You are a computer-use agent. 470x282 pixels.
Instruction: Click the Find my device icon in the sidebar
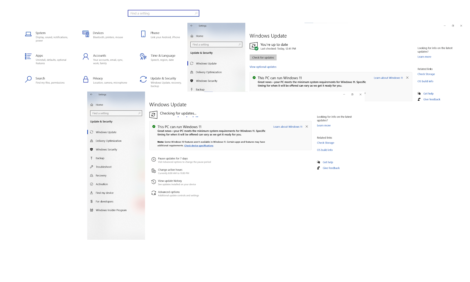[x=92, y=193]
